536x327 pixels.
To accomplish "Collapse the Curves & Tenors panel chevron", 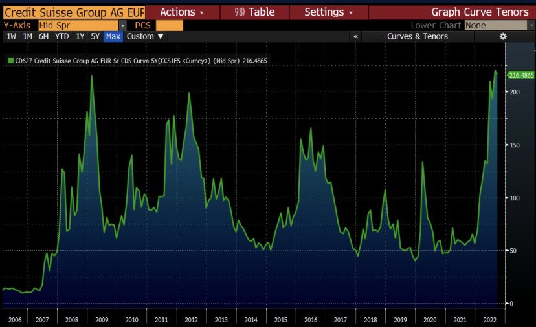I will 355,37.
